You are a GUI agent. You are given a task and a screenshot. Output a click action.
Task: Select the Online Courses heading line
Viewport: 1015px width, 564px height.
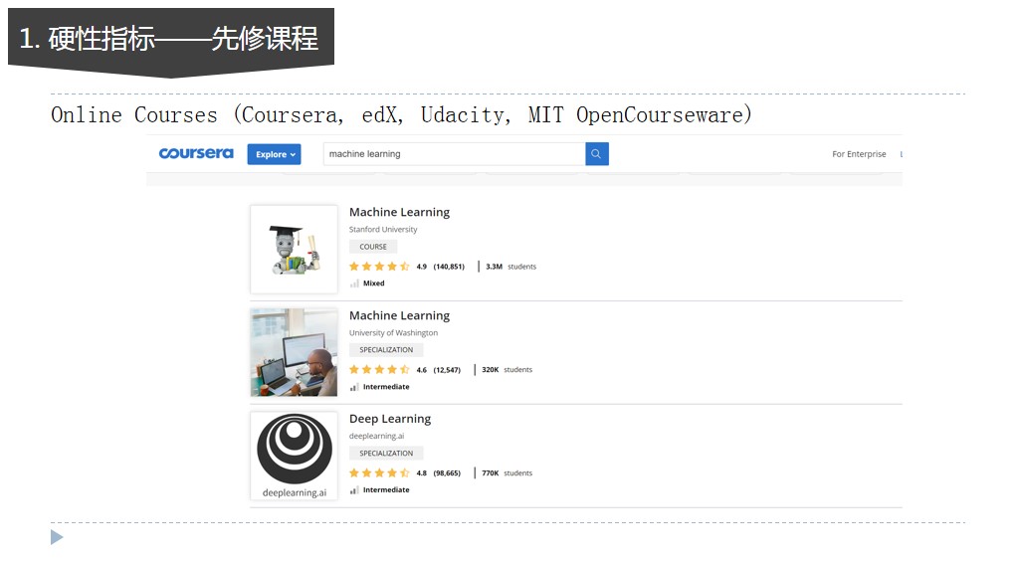click(x=401, y=115)
